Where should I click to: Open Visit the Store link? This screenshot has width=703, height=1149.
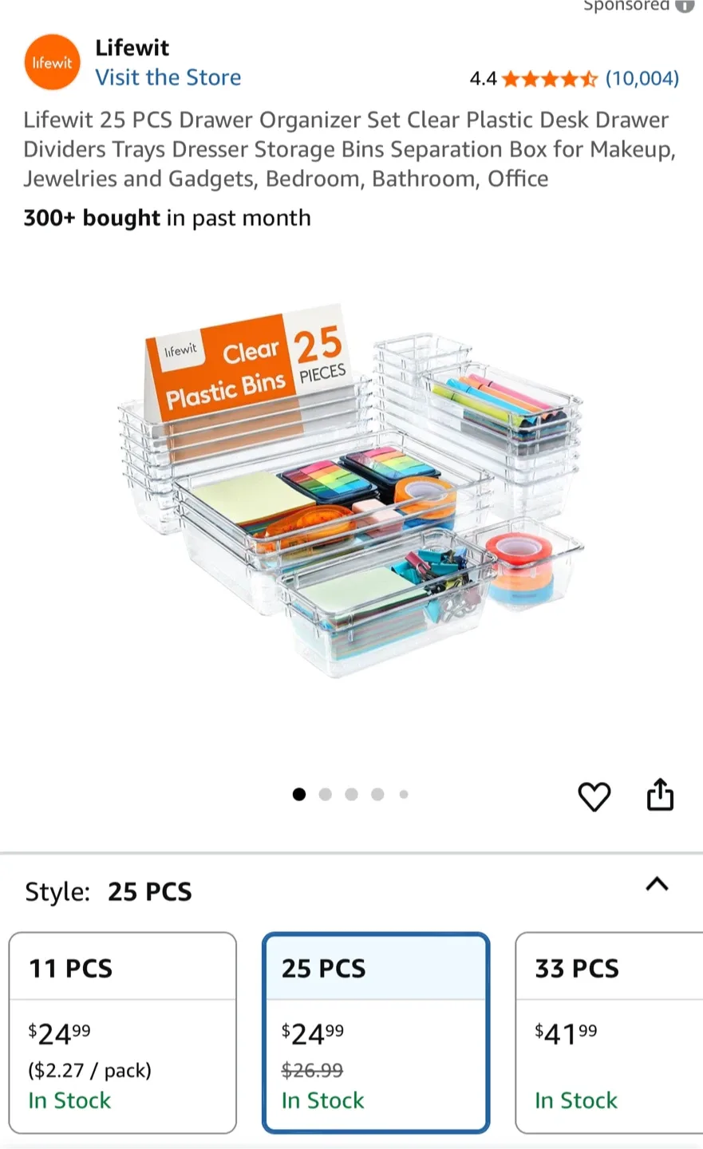click(168, 77)
